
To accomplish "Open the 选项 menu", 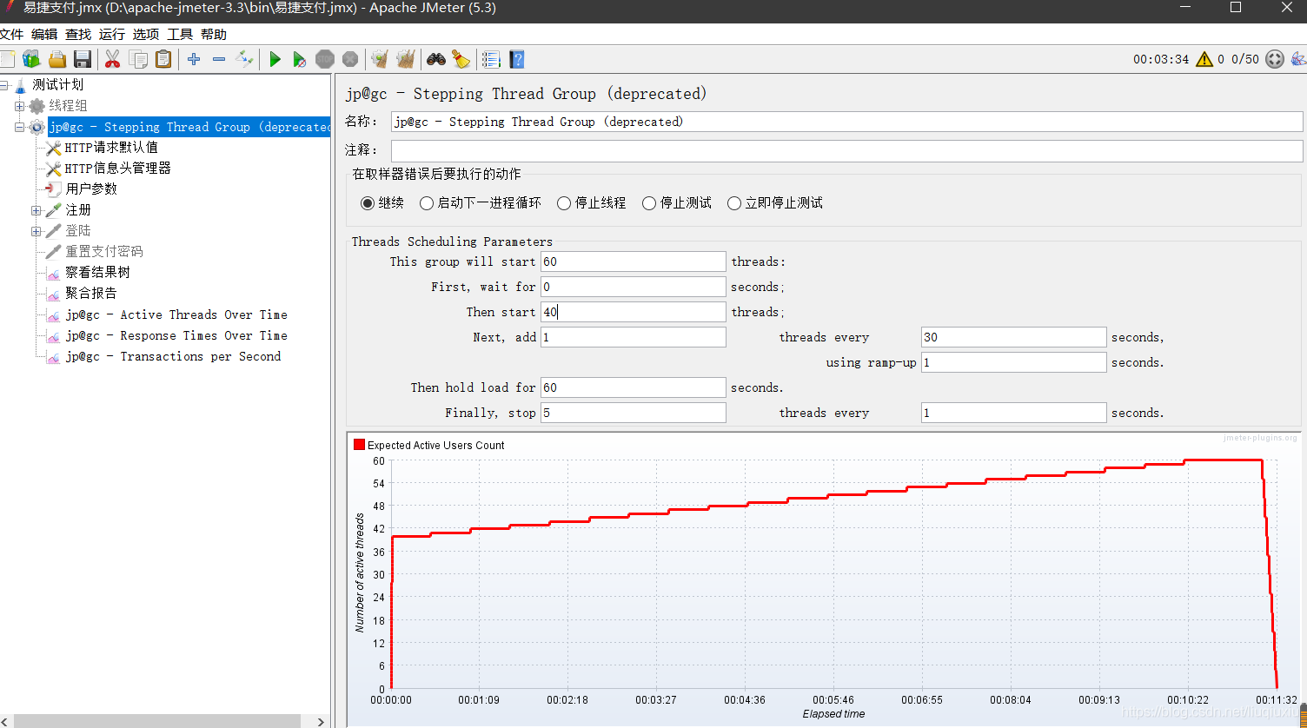I will (146, 35).
